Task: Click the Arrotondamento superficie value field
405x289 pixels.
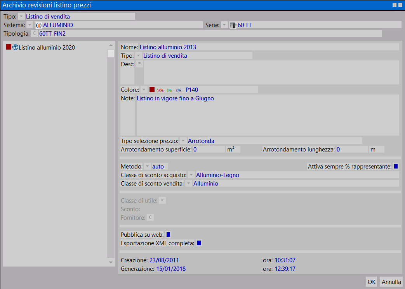Action: [209, 150]
